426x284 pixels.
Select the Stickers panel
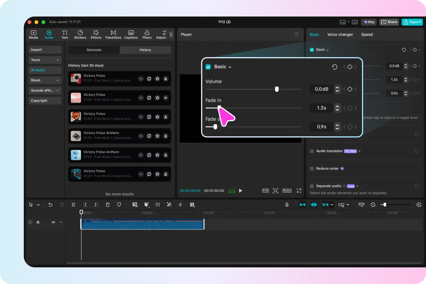[x=80, y=34]
